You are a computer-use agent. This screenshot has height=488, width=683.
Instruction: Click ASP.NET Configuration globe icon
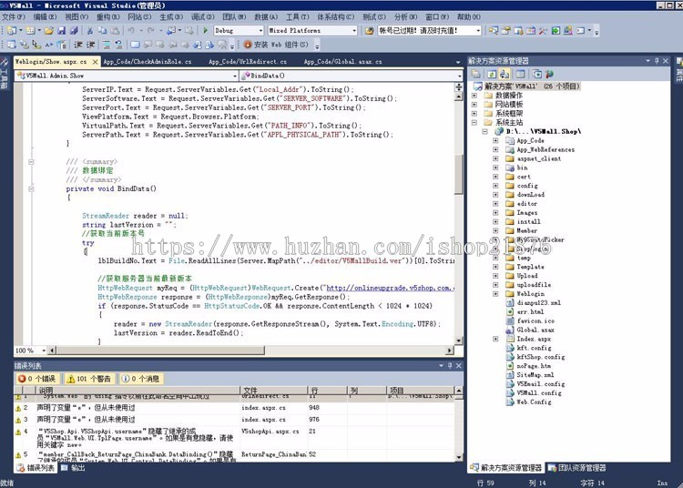[549, 74]
